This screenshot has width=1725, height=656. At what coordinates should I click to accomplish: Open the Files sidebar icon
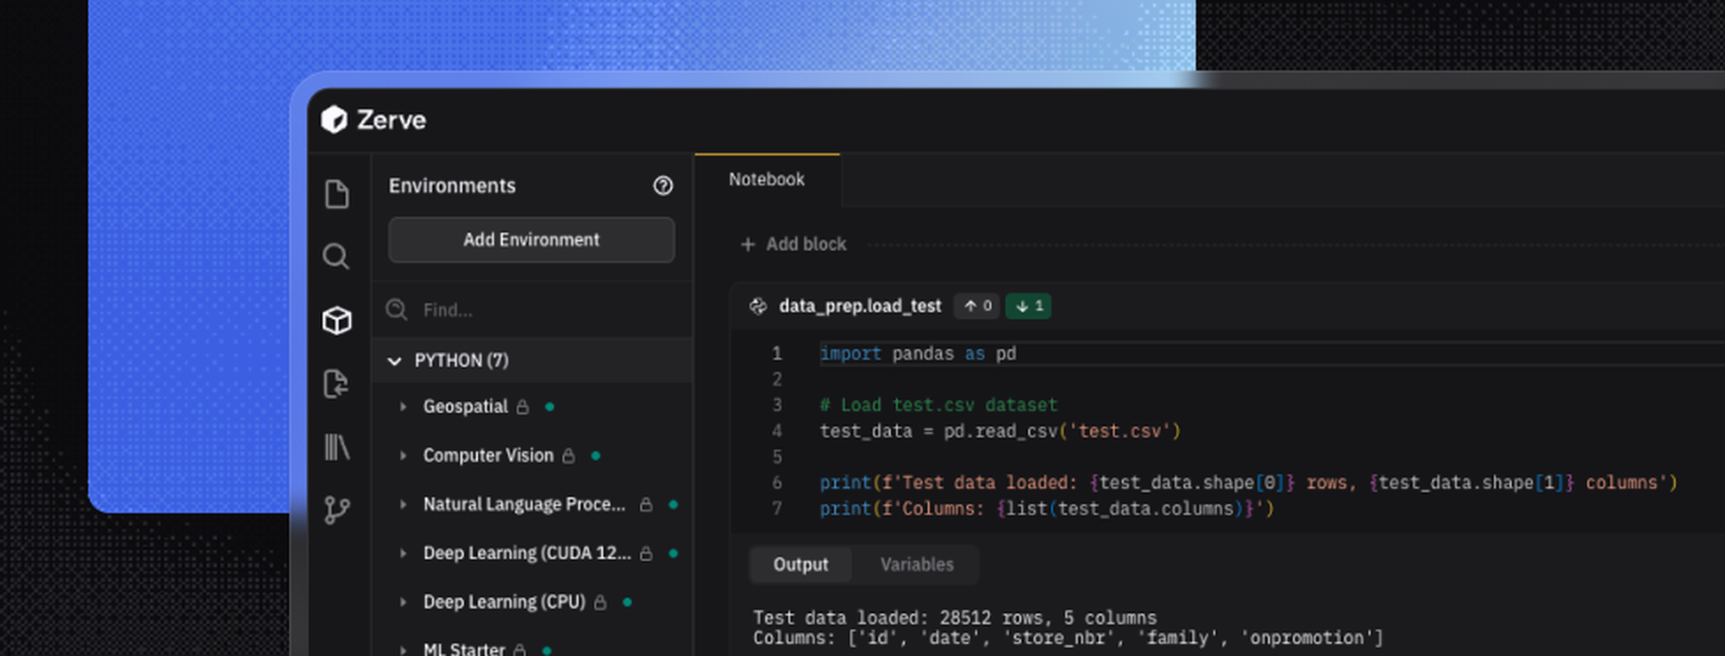click(336, 194)
